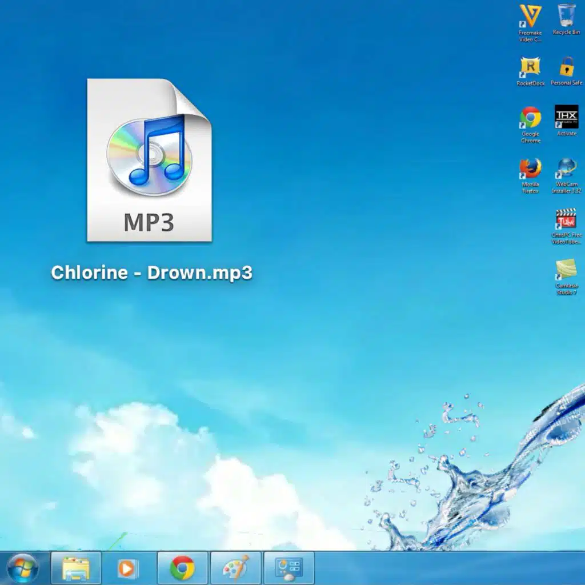
Task: Open Windows Explorer from the taskbar
Action: 76,568
